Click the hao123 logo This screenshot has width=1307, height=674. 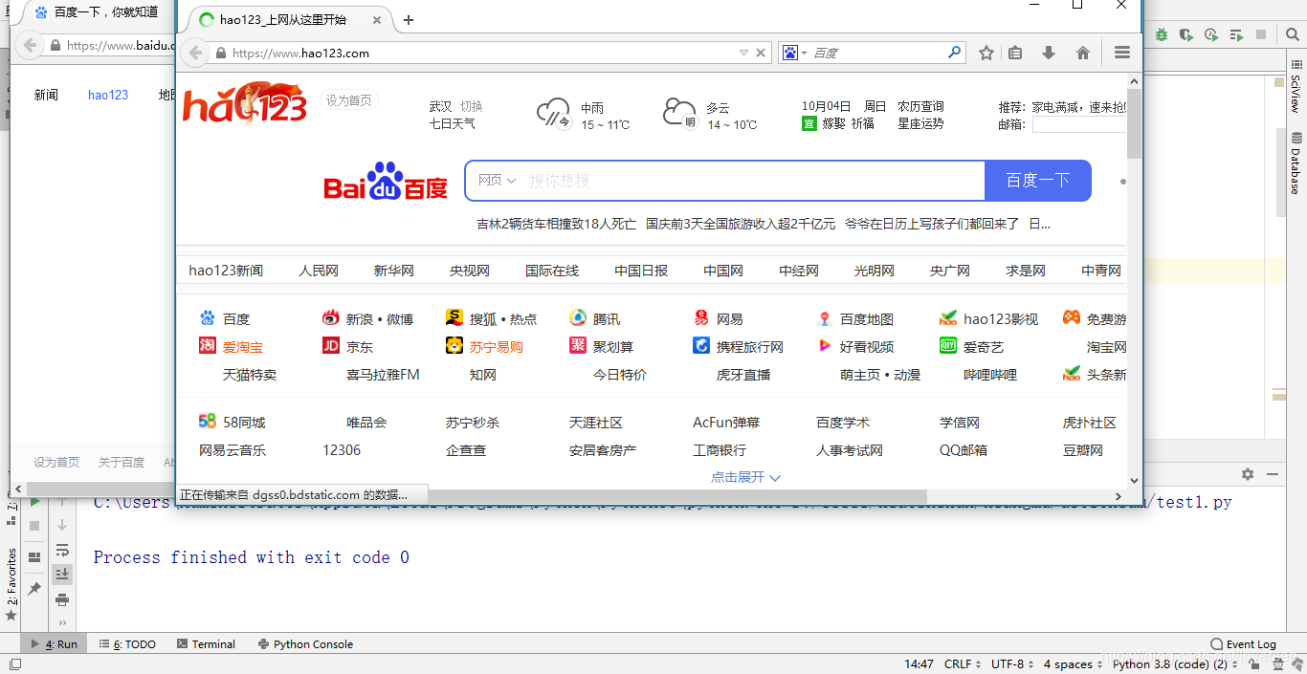(x=245, y=103)
